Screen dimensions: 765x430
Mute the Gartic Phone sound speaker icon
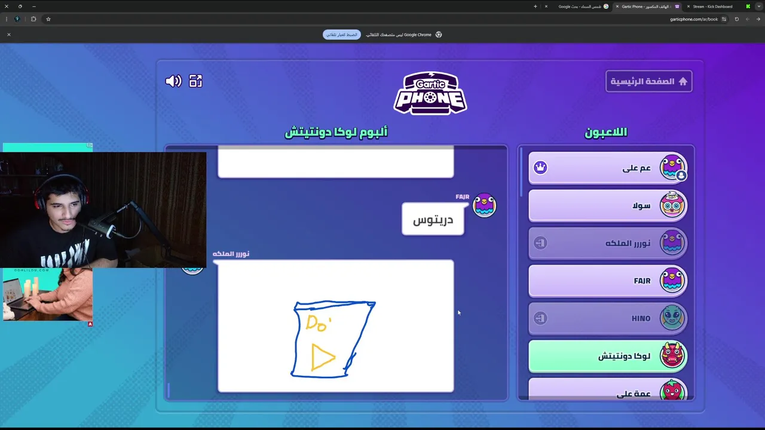click(x=173, y=81)
